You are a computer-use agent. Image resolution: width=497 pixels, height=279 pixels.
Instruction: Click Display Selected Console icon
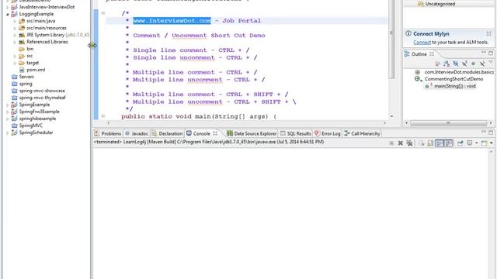click(x=469, y=143)
